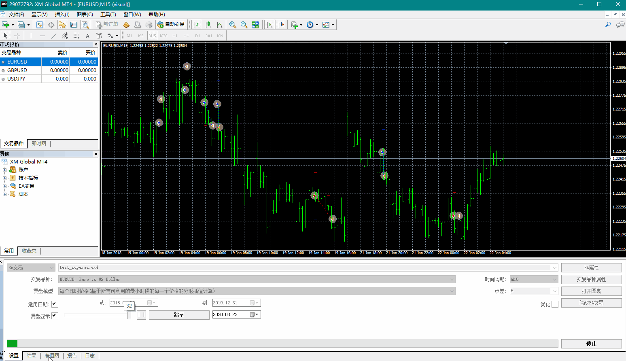Click the 停止 button
This screenshot has width=626, height=361.
pos(591,344)
